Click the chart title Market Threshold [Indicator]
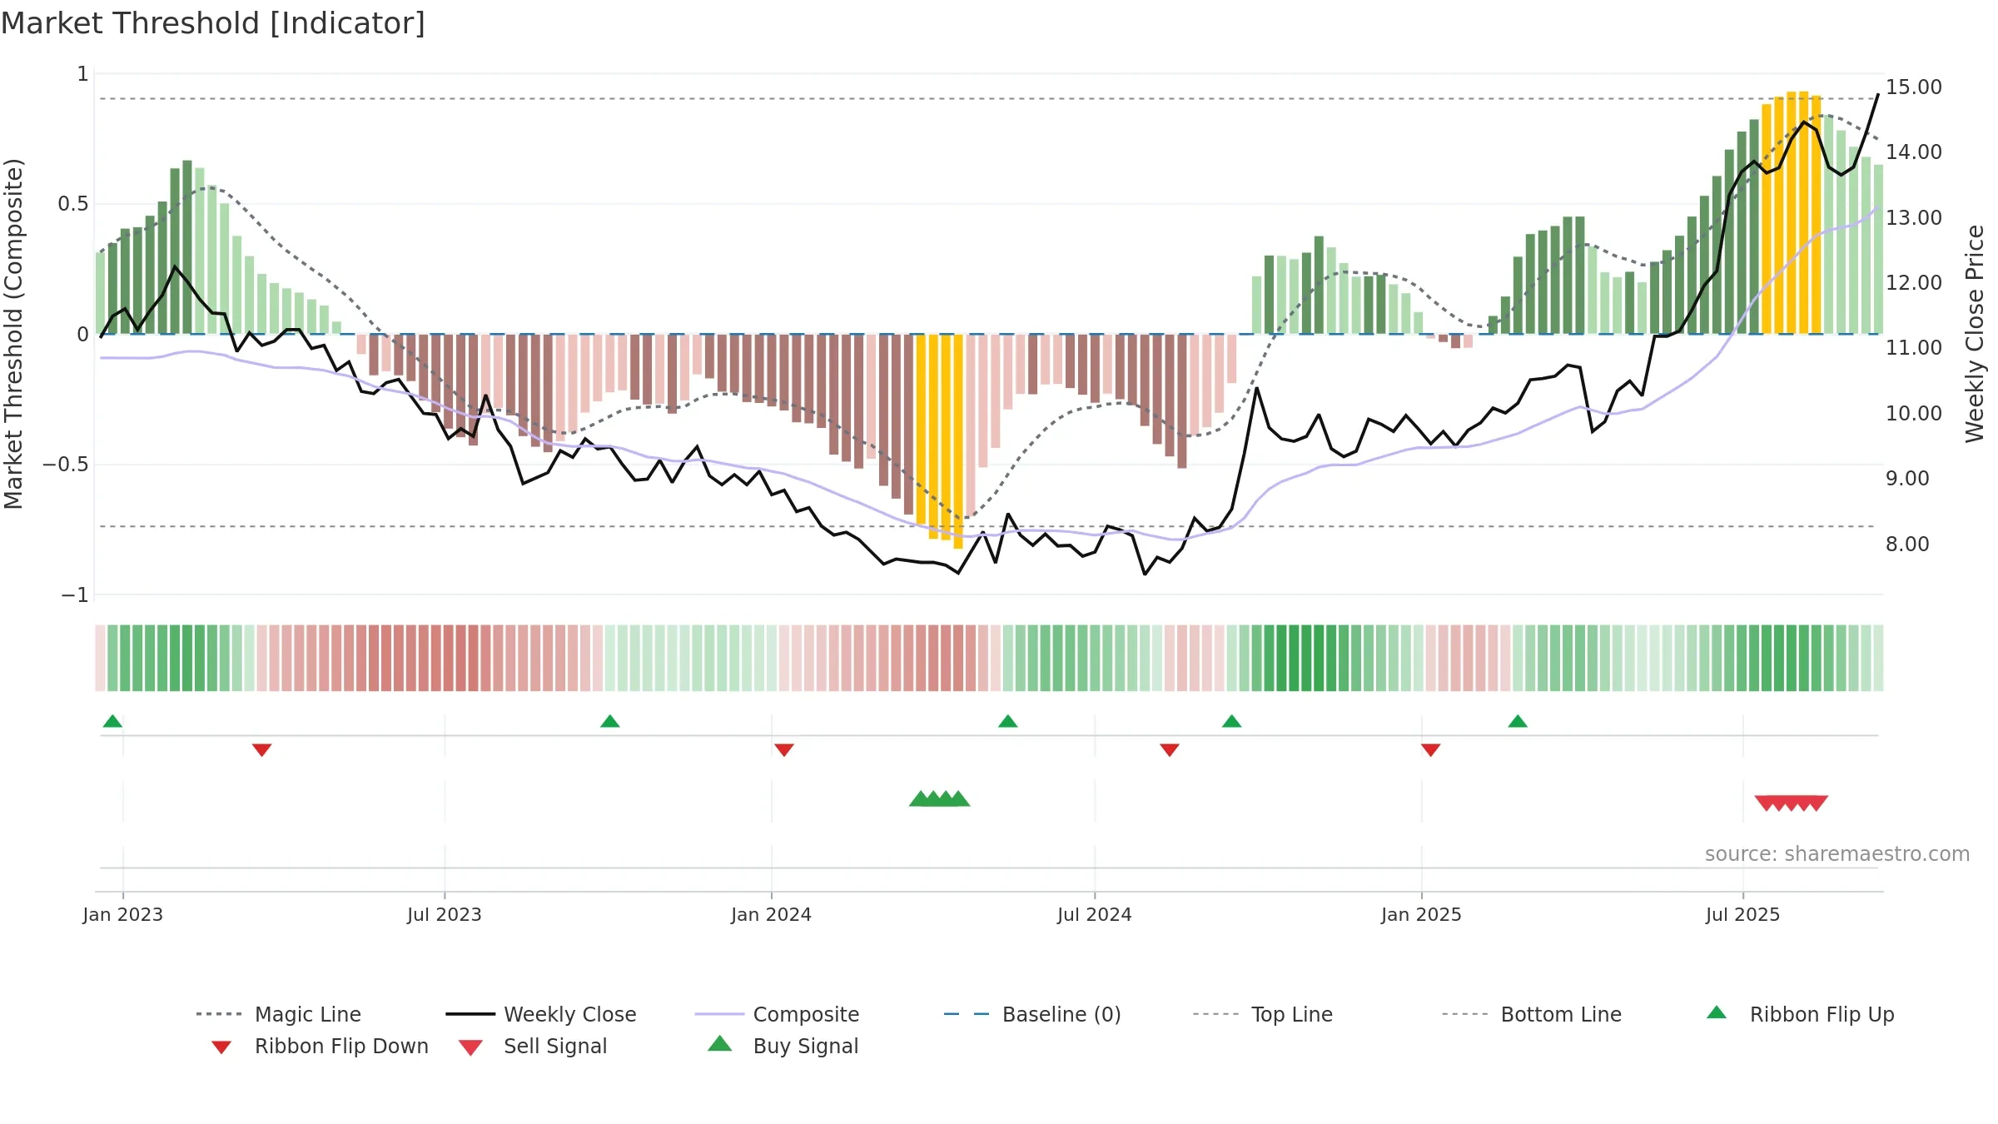The height and width of the screenshot is (1124, 1998). coord(213,23)
